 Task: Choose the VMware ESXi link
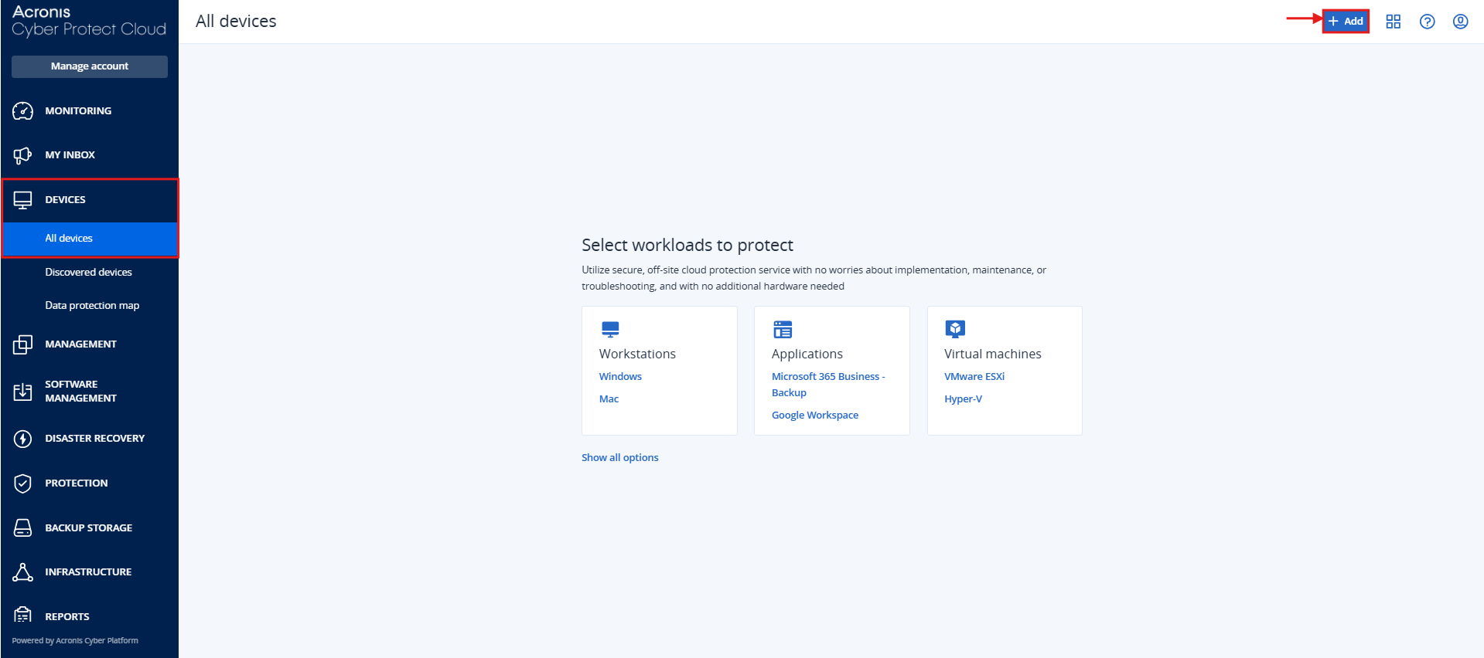(x=974, y=377)
